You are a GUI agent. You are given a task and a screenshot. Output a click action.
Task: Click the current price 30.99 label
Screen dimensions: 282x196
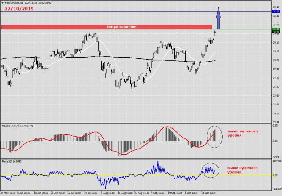276,32
